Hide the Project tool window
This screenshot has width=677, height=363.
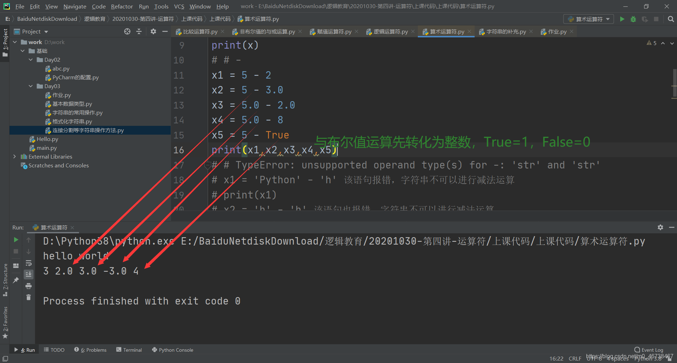coord(165,31)
